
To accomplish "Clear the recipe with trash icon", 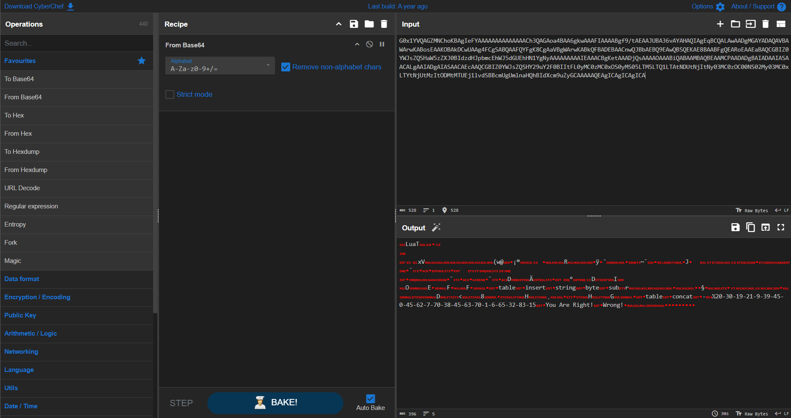I will 384,24.
